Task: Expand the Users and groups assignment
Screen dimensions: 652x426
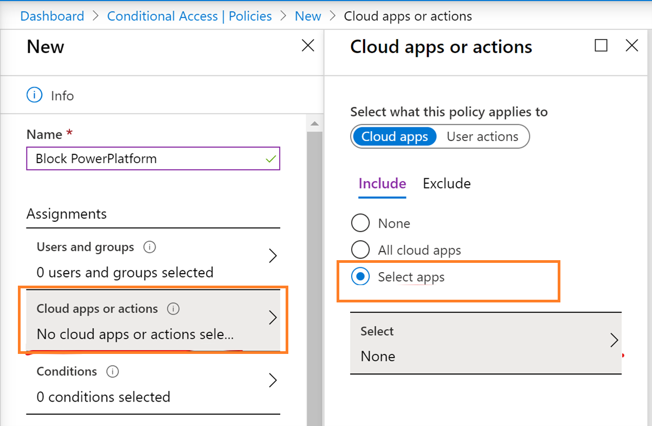Action: pos(273,256)
